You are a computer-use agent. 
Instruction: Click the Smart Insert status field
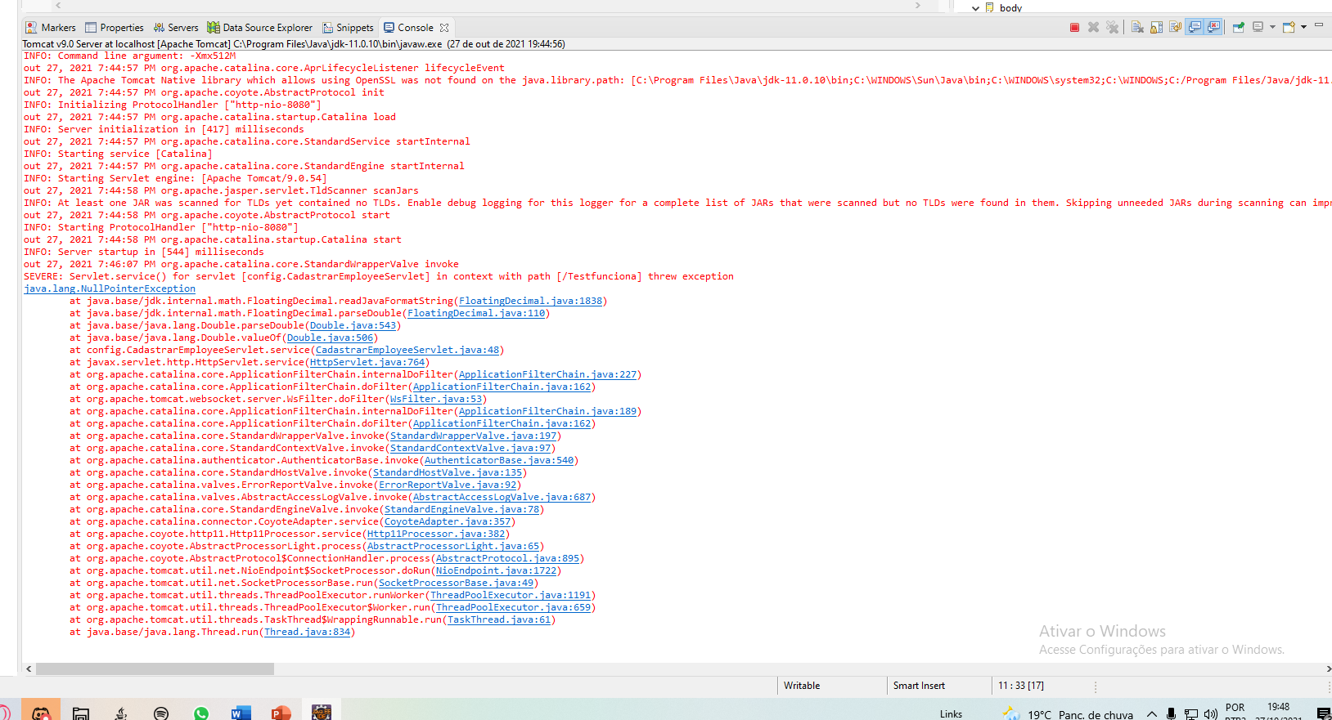919,686
